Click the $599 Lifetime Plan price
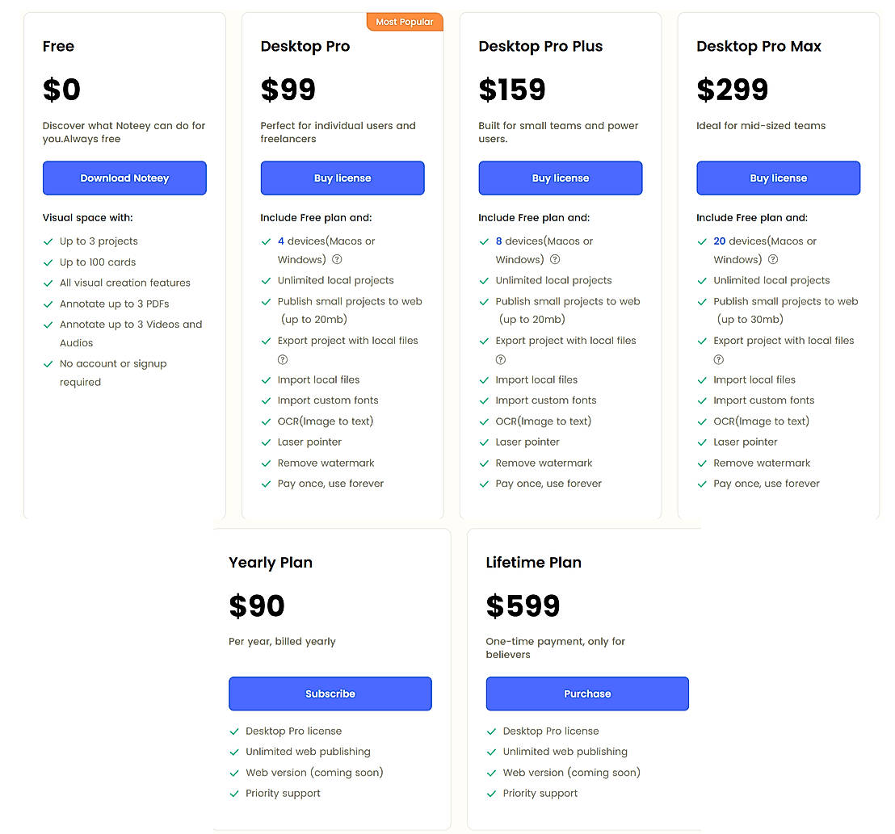895x834 pixels. tap(523, 606)
